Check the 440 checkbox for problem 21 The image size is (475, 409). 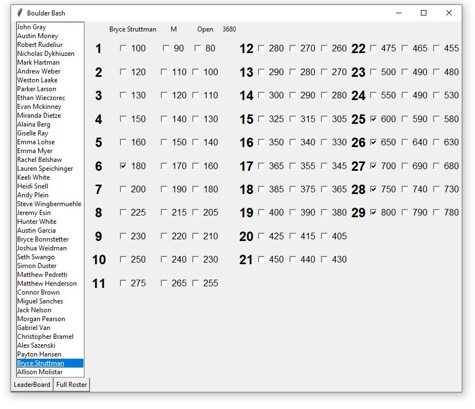(x=293, y=260)
